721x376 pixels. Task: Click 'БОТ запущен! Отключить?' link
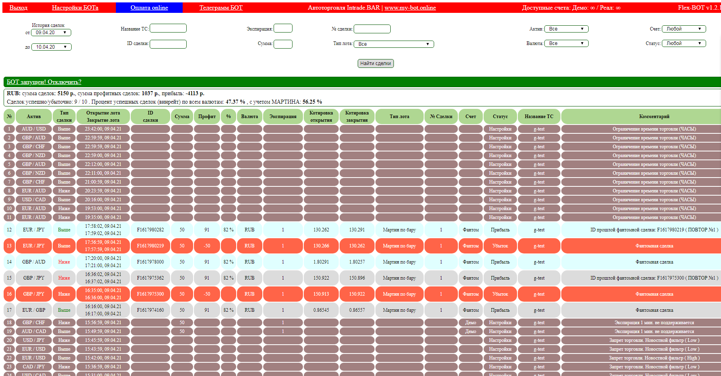44,82
